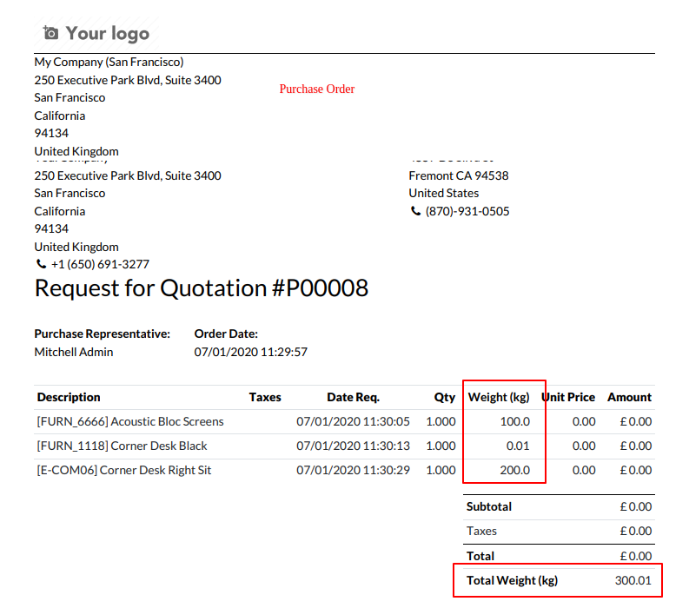Select the Order Date label
This screenshot has width=689, height=608.
tap(226, 334)
